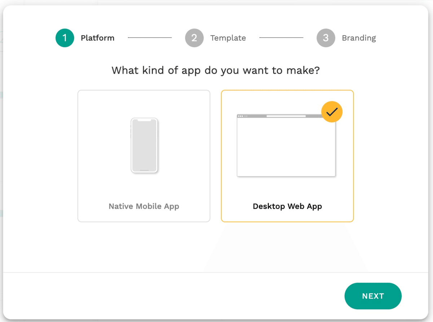Click the phone illustration icon

[x=144, y=145]
